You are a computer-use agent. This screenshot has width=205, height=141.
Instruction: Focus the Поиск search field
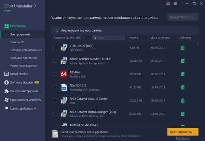click(109, 37)
